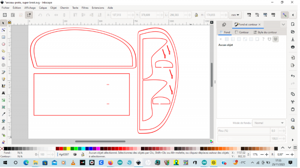The height and width of the screenshot is (168, 300).
Task: Expand right toolbar overflow arrow
Action: [x=293, y=140]
